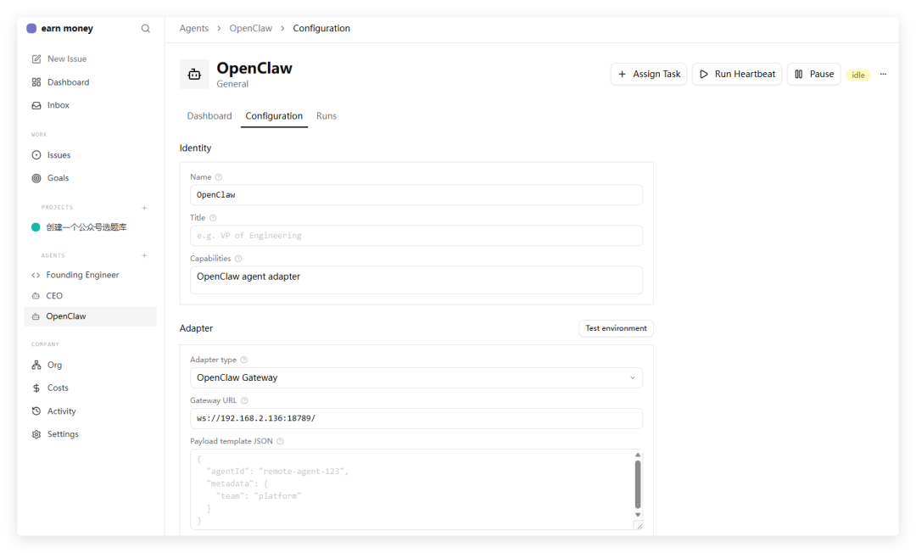Pause the OpenClaw agent
This screenshot has width=916, height=553.
(x=813, y=74)
